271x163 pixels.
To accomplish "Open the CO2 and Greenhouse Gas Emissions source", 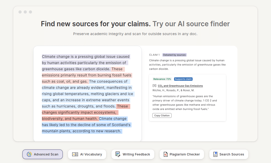I will point(181,86).
